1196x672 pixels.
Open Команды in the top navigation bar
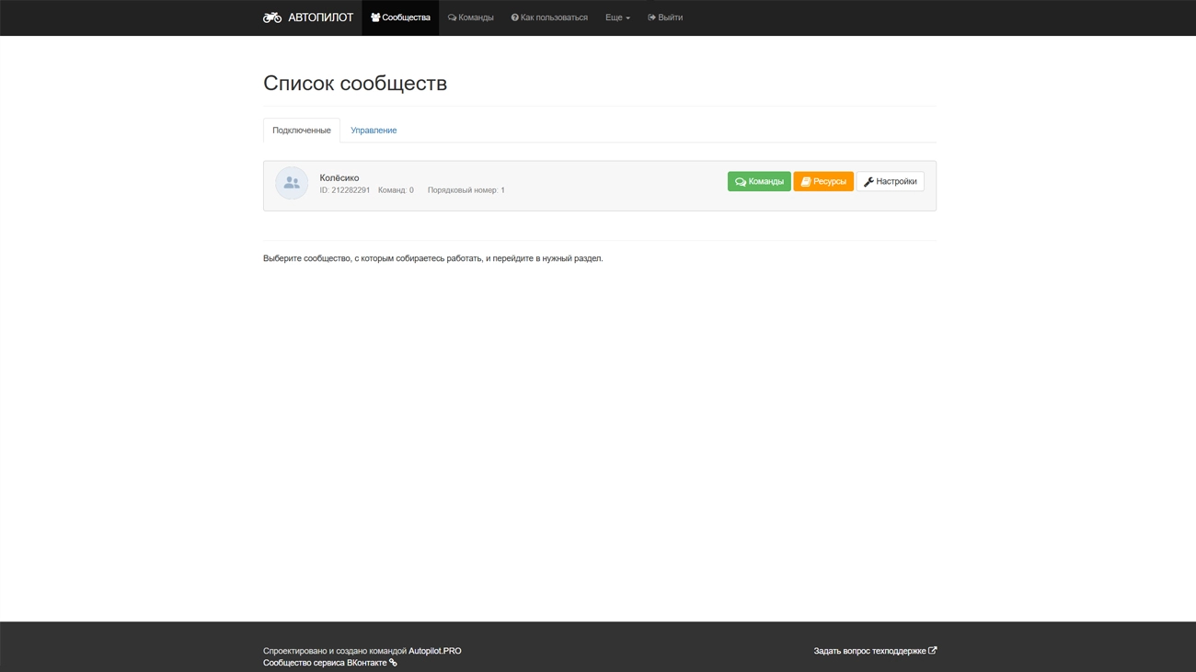click(470, 17)
